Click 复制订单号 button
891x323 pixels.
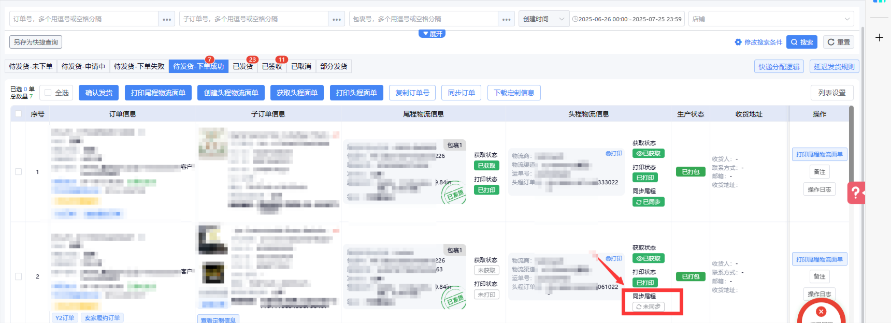click(412, 93)
